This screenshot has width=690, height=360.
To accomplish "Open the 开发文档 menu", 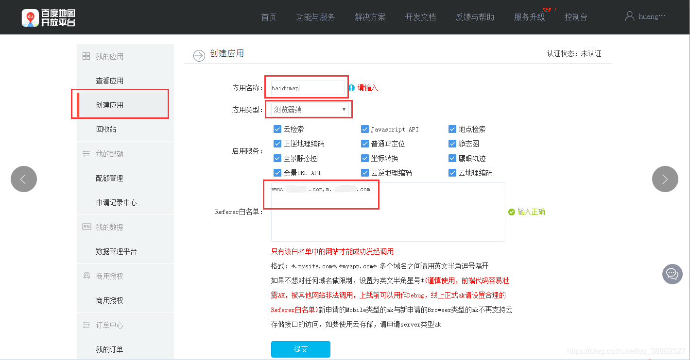I will click(x=421, y=17).
